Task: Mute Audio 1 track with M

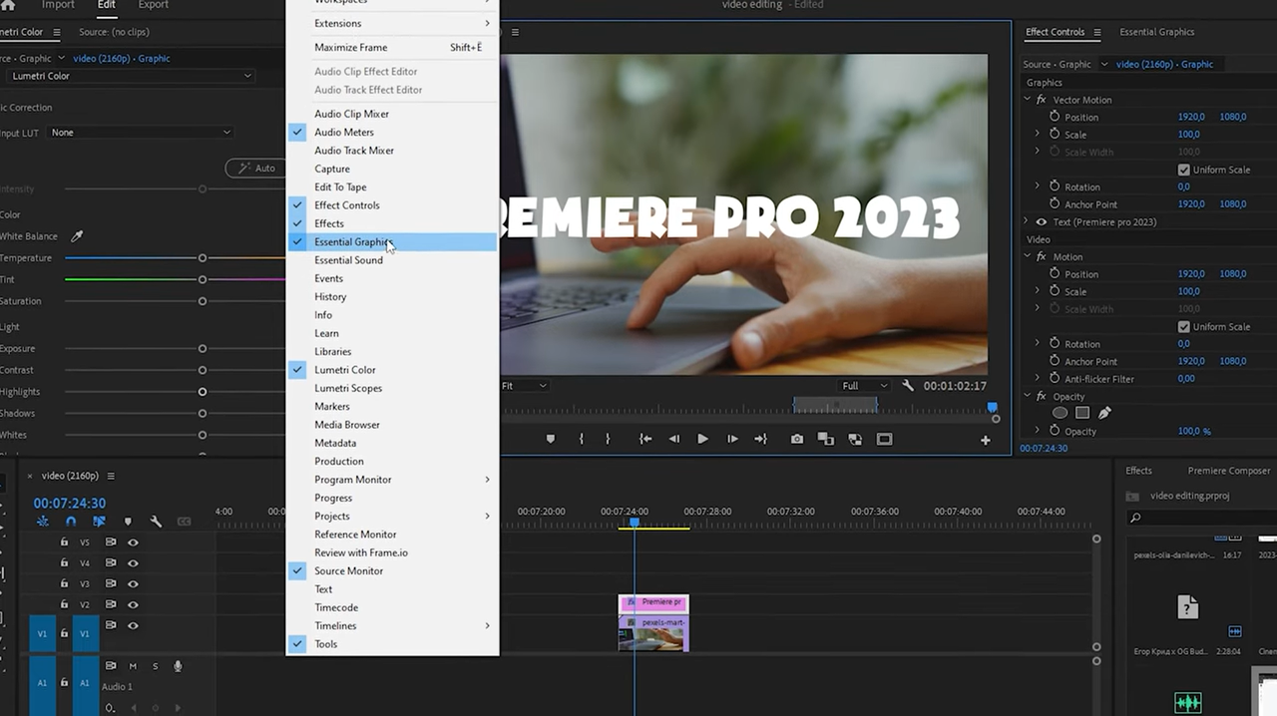Action: [x=133, y=666]
